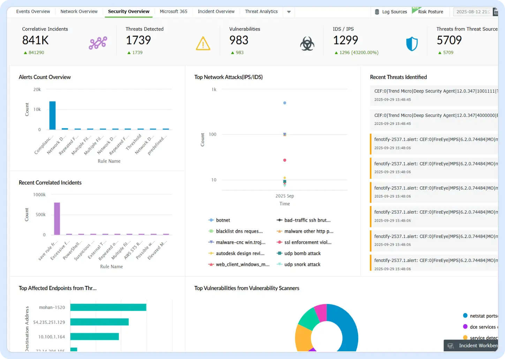This screenshot has width=505, height=359.
Task: Open the Risk Posture link
Action: [431, 12]
